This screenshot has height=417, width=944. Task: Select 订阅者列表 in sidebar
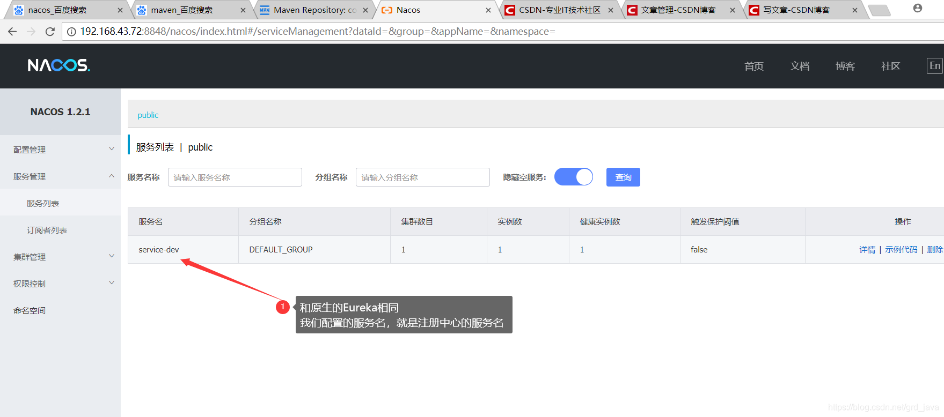[60, 230]
